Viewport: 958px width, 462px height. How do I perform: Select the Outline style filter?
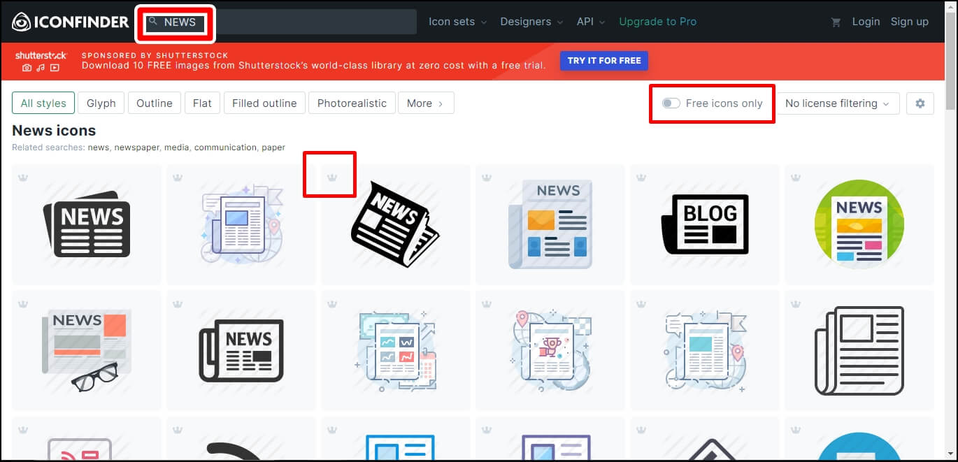pos(155,103)
